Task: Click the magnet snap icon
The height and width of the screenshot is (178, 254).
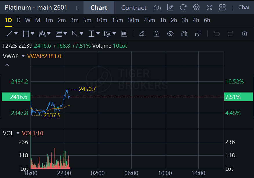Action: [x=184, y=34]
